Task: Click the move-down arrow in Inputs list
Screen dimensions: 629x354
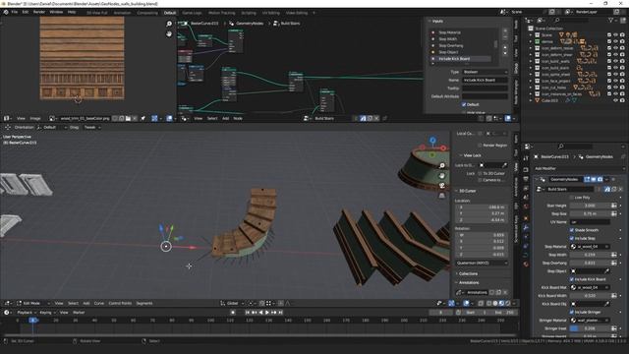Action: (505, 53)
